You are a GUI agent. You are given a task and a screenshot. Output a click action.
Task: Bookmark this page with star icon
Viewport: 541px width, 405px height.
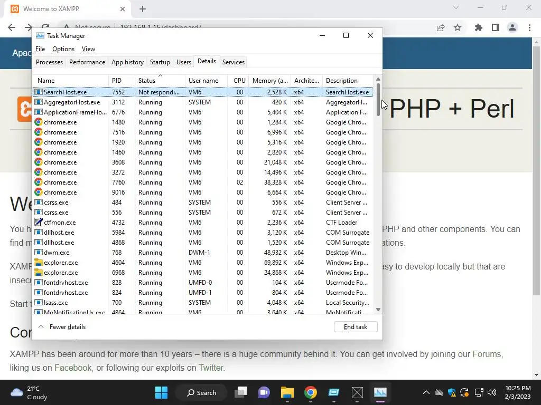458,27
